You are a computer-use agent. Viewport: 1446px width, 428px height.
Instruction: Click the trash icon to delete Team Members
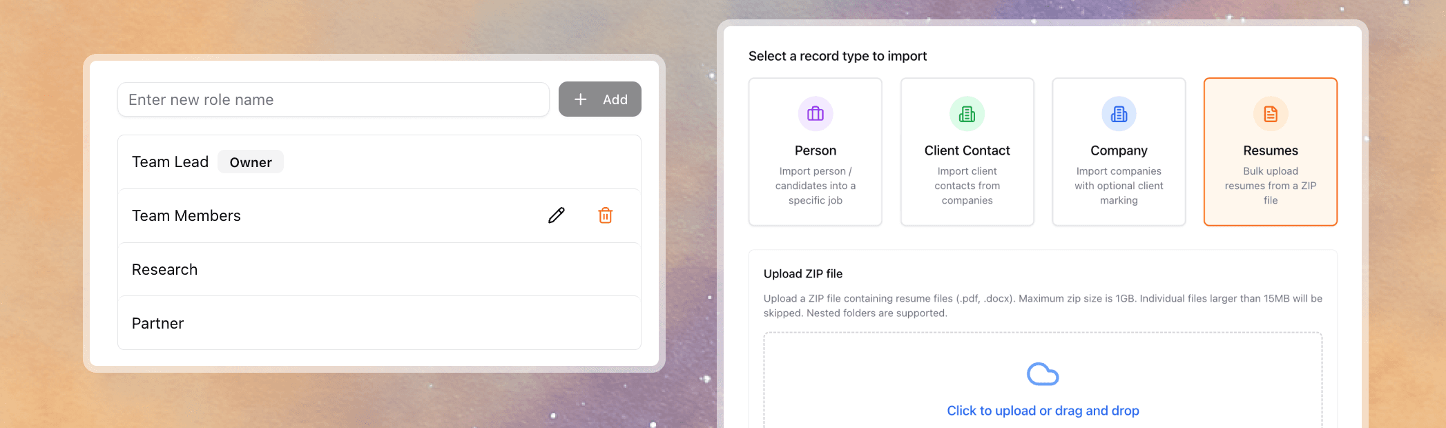pyautogui.click(x=605, y=215)
